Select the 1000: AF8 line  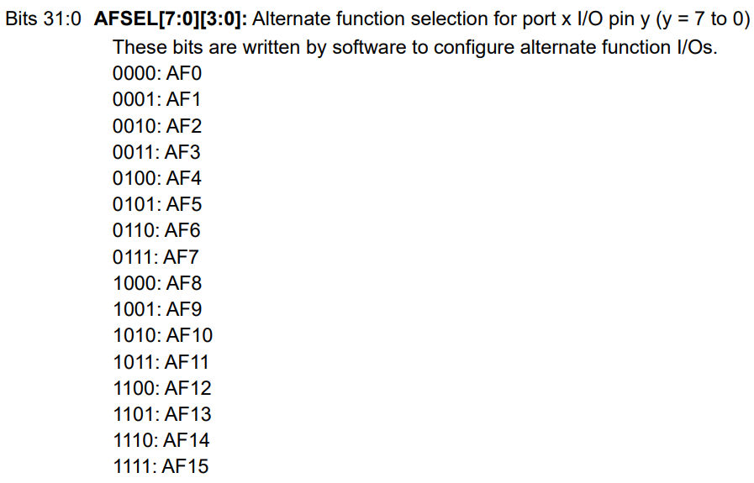click(x=156, y=283)
